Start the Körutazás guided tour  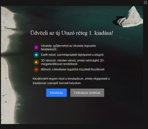[57, 93]
